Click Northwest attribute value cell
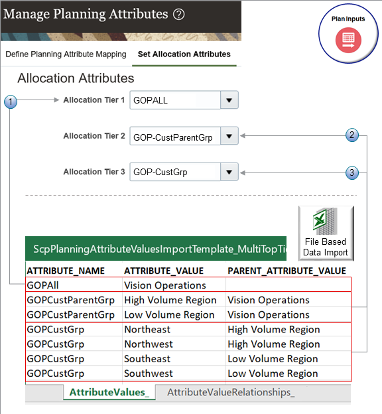 pos(174,344)
